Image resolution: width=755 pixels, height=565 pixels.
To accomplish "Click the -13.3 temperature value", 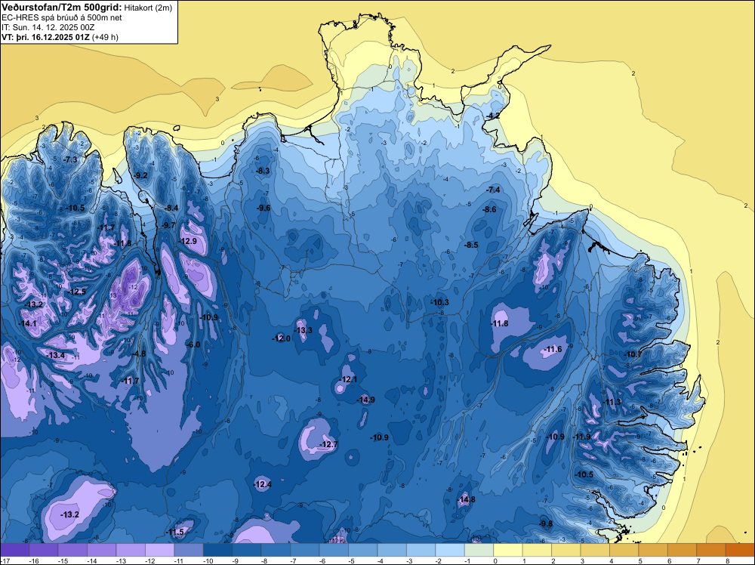I will click(x=304, y=330).
